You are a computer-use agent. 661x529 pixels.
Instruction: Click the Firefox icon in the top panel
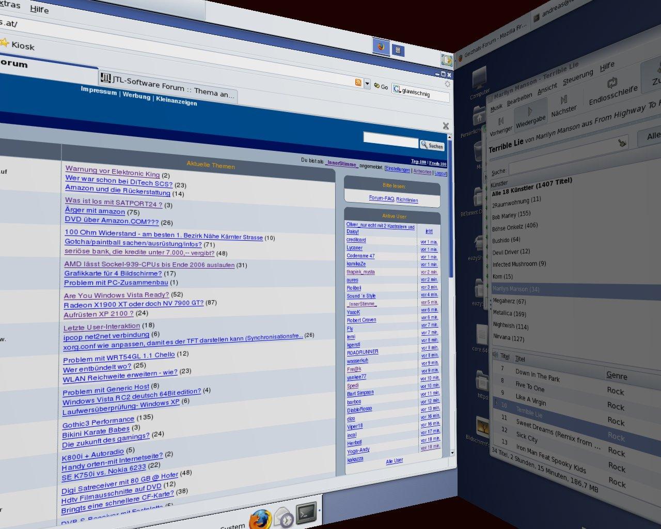(381, 46)
